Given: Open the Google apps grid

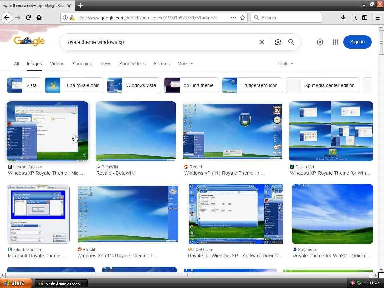Looking at the screenshot, I should (x=335, y=42).
